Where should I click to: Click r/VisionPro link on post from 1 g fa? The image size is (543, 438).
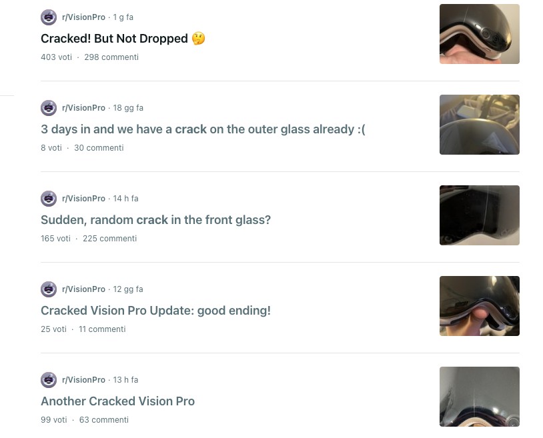click(x=83, y=17)
